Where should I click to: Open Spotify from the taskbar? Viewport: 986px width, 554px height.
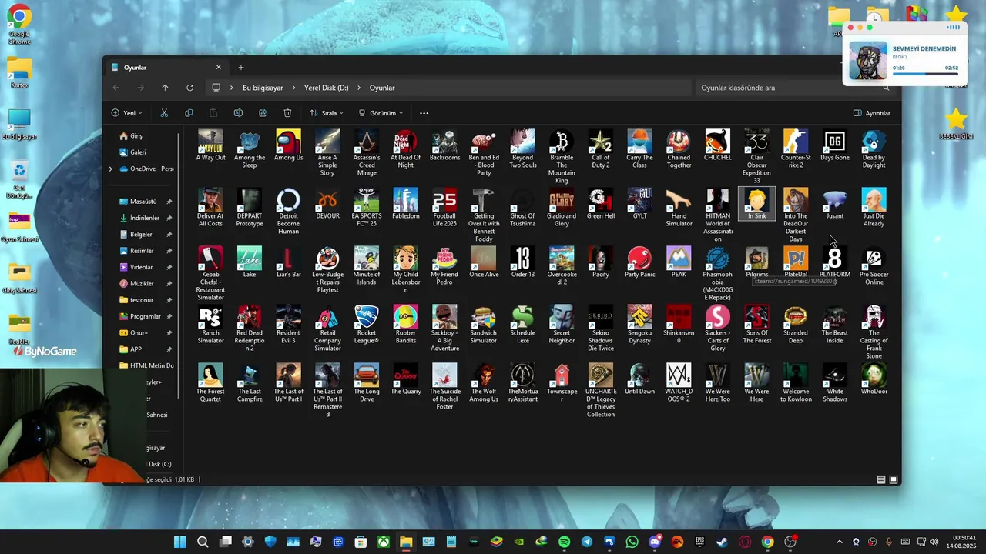click(x=564, y=542)
